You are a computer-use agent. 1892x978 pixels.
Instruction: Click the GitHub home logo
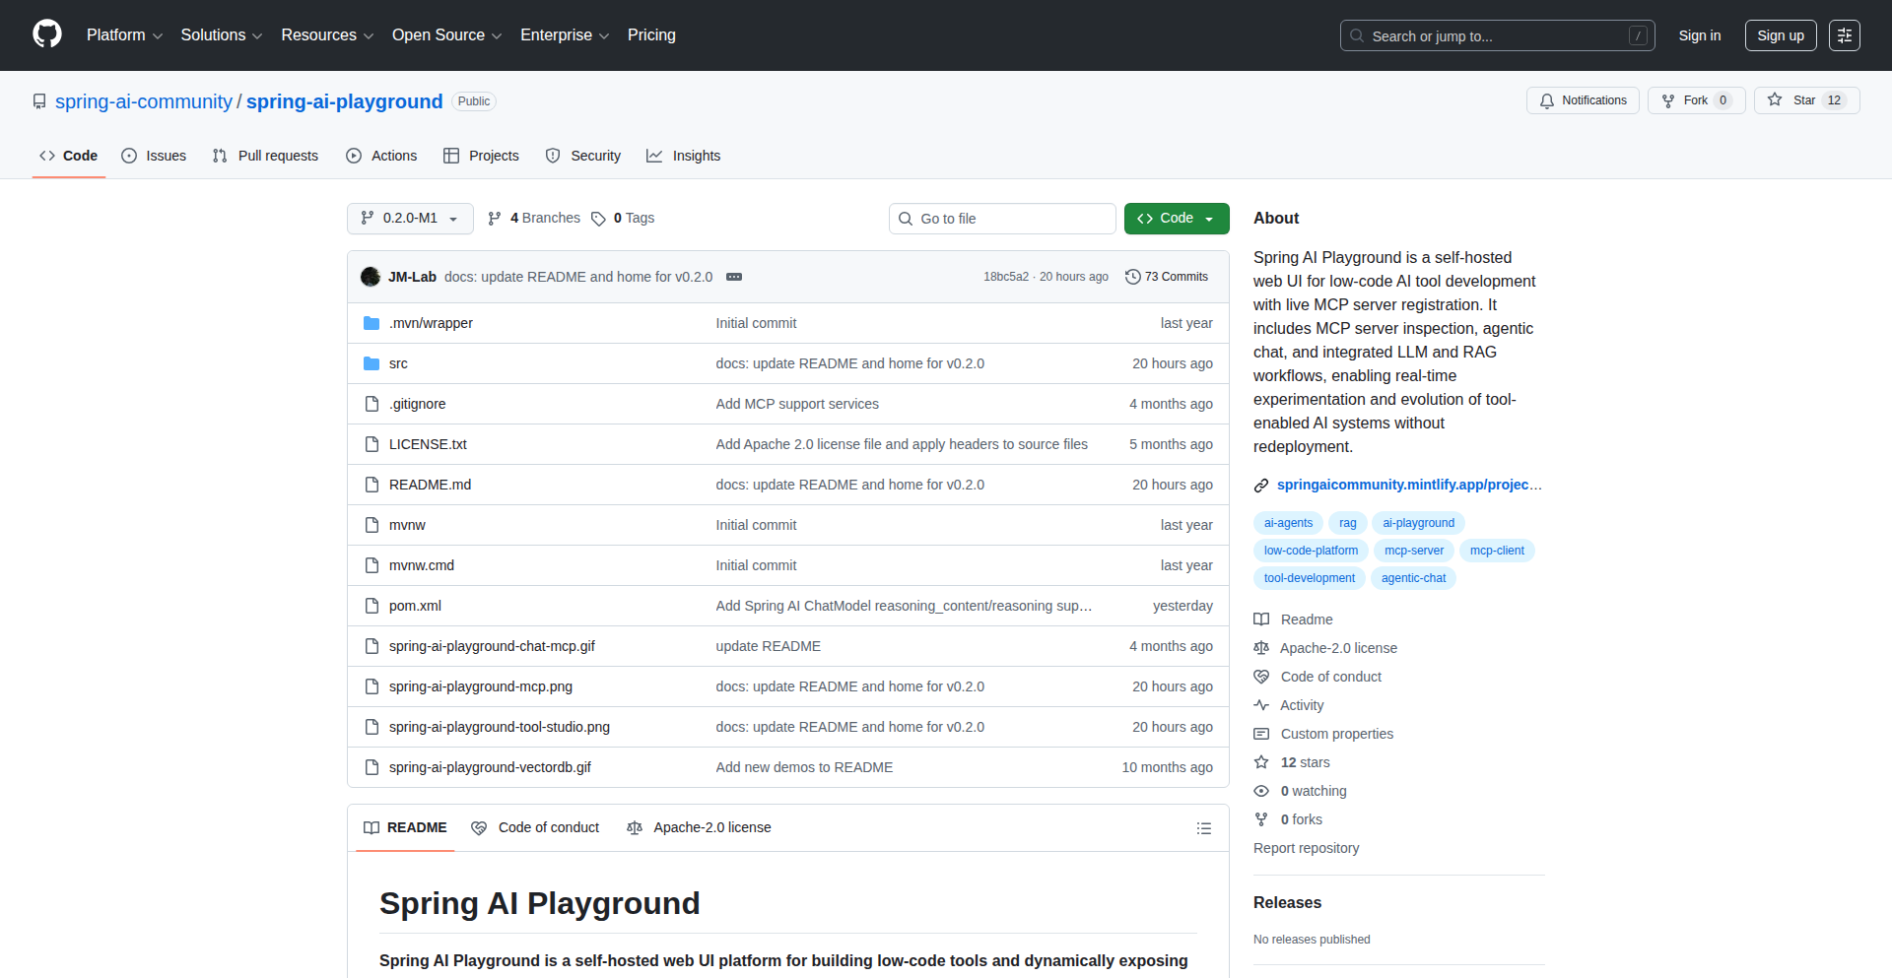[x=45, y=34]
